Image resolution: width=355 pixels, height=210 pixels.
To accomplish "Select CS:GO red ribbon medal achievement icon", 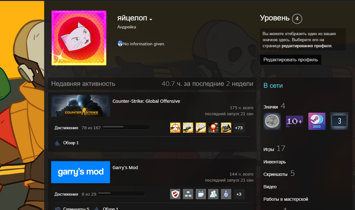I will click(213, 128).
